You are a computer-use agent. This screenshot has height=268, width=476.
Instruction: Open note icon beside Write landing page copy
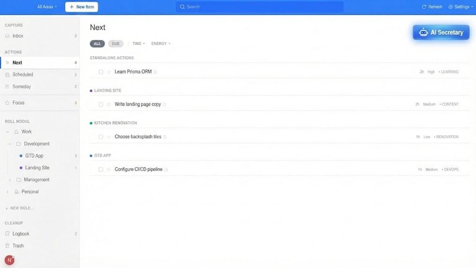click(x=164, y=104)
